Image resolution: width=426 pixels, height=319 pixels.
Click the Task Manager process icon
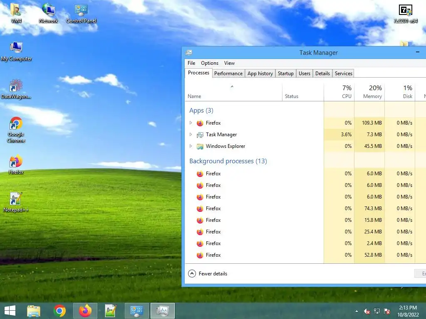tap(200, 135)
